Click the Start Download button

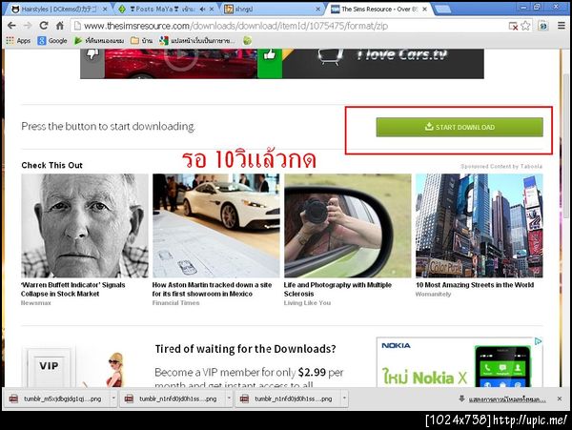tap(460, 127)
